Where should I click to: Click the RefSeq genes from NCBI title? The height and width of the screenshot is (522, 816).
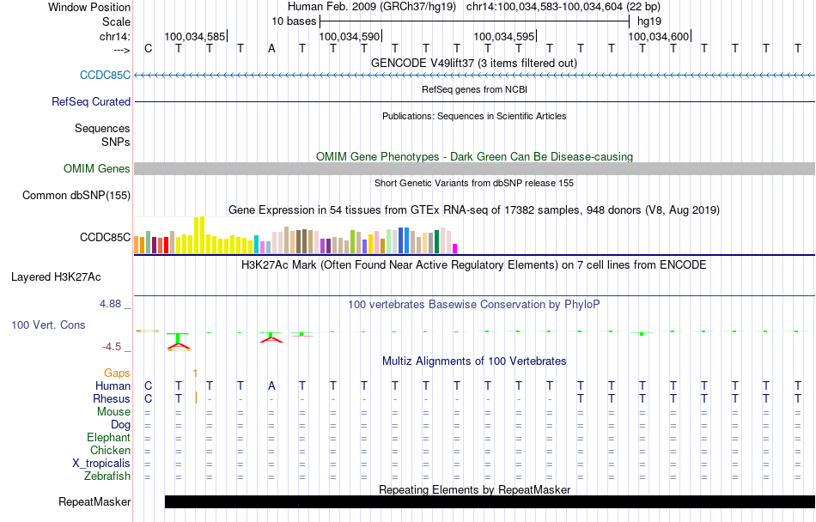[475, 89]
